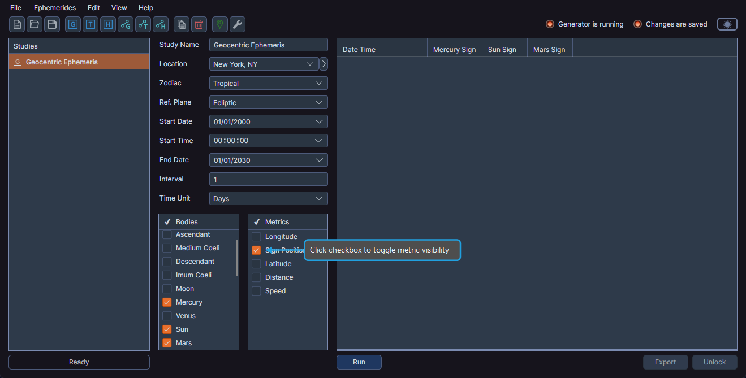The height and width of the screenshot is (378, 746).
Task: Uncheck the Mercury body checkbox
Action: tap(167, 302)
